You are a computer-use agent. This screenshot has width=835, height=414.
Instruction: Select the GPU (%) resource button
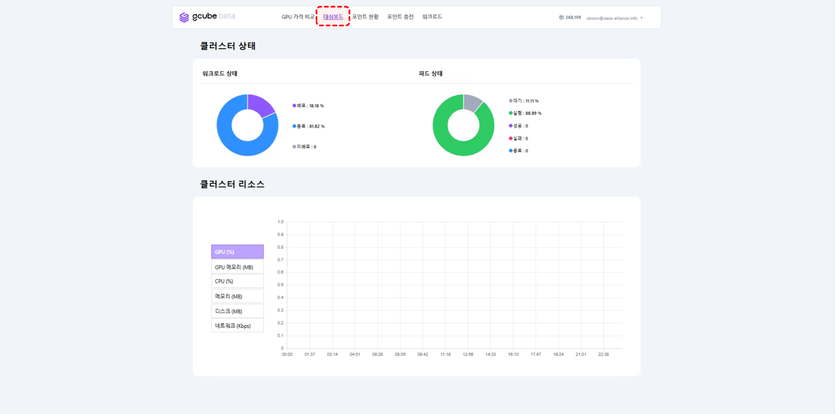(x=237, y=252)
